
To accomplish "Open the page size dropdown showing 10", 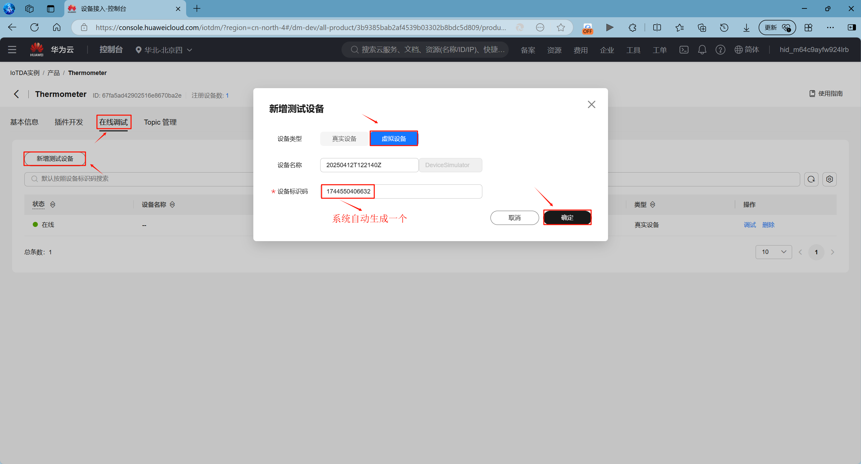I will coord(773,252).
